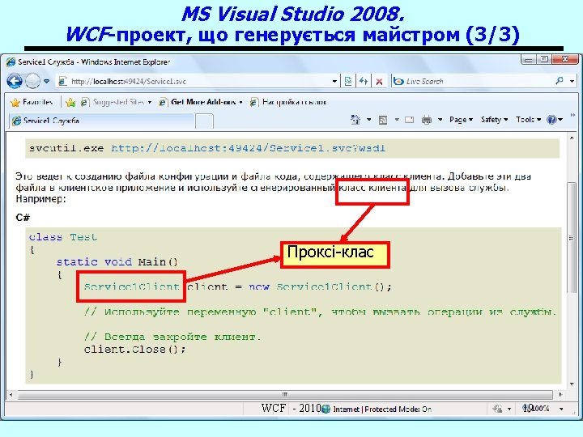Open the Настройка ссылок favorites link
583x437 pixels.
tap(288, 102)
